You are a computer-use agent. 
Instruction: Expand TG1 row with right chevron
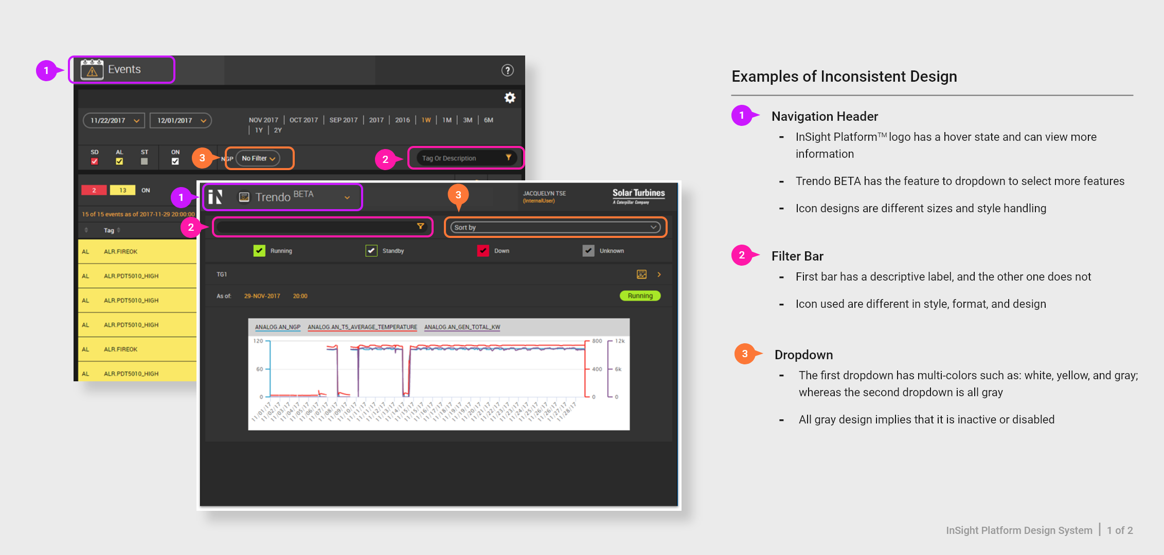click(659, 274)
